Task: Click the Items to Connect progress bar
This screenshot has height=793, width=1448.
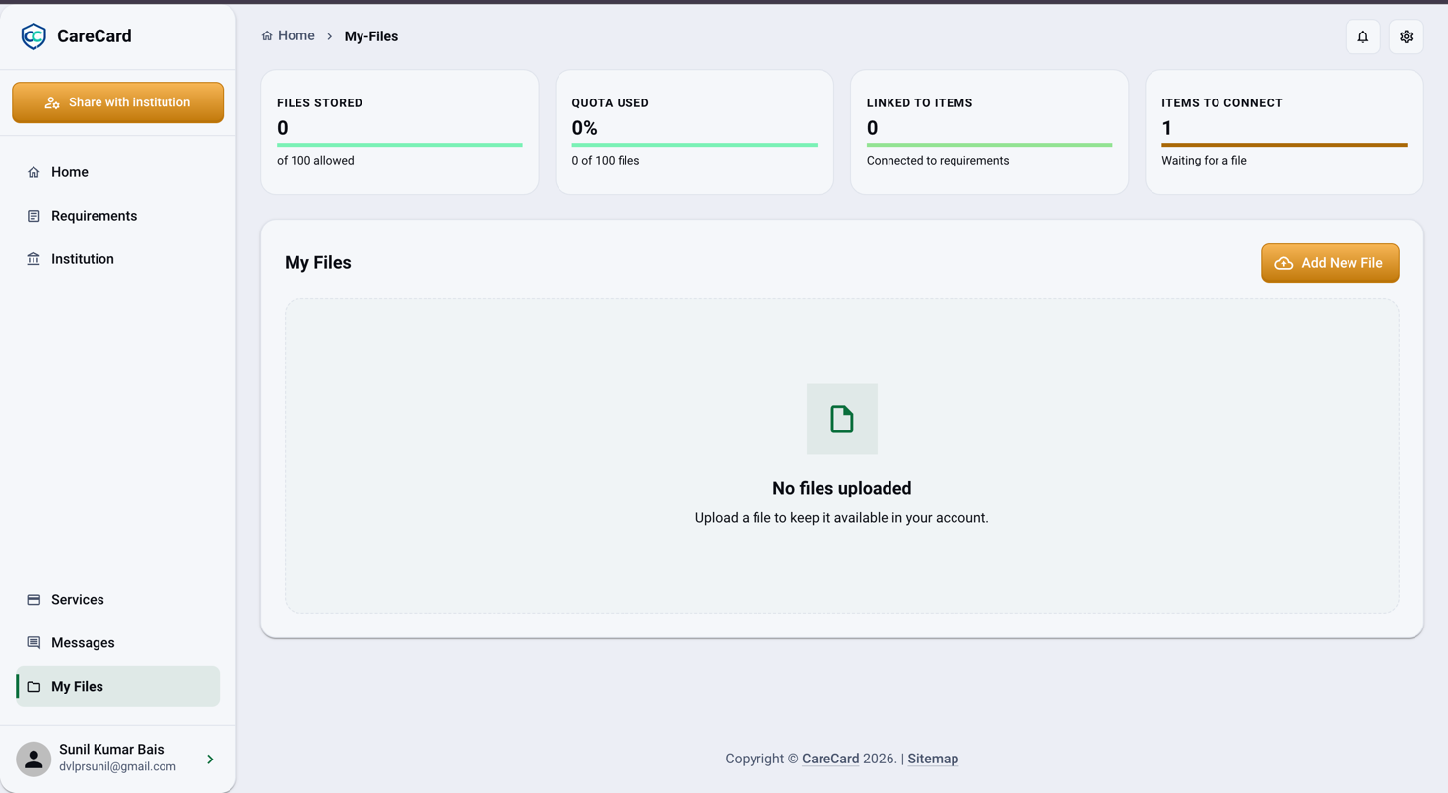Action: [x=1284, y=145]
